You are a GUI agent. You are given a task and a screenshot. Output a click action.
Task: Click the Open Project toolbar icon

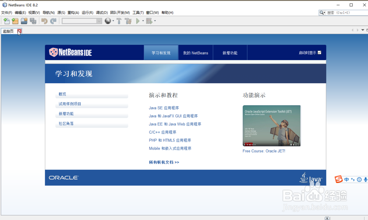(24, 21)
